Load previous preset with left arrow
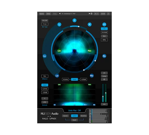 tap(60, 14)
